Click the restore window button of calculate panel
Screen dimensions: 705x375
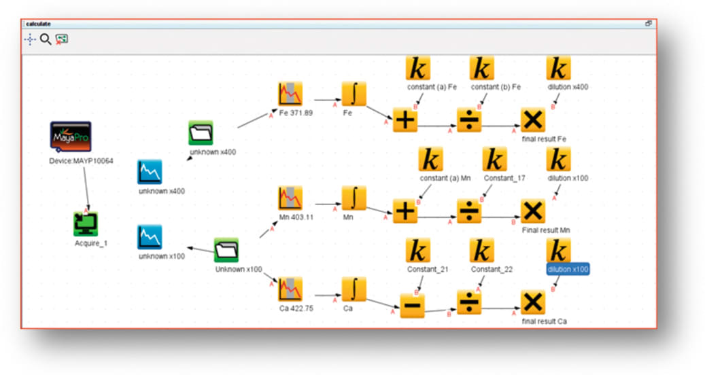648,23
